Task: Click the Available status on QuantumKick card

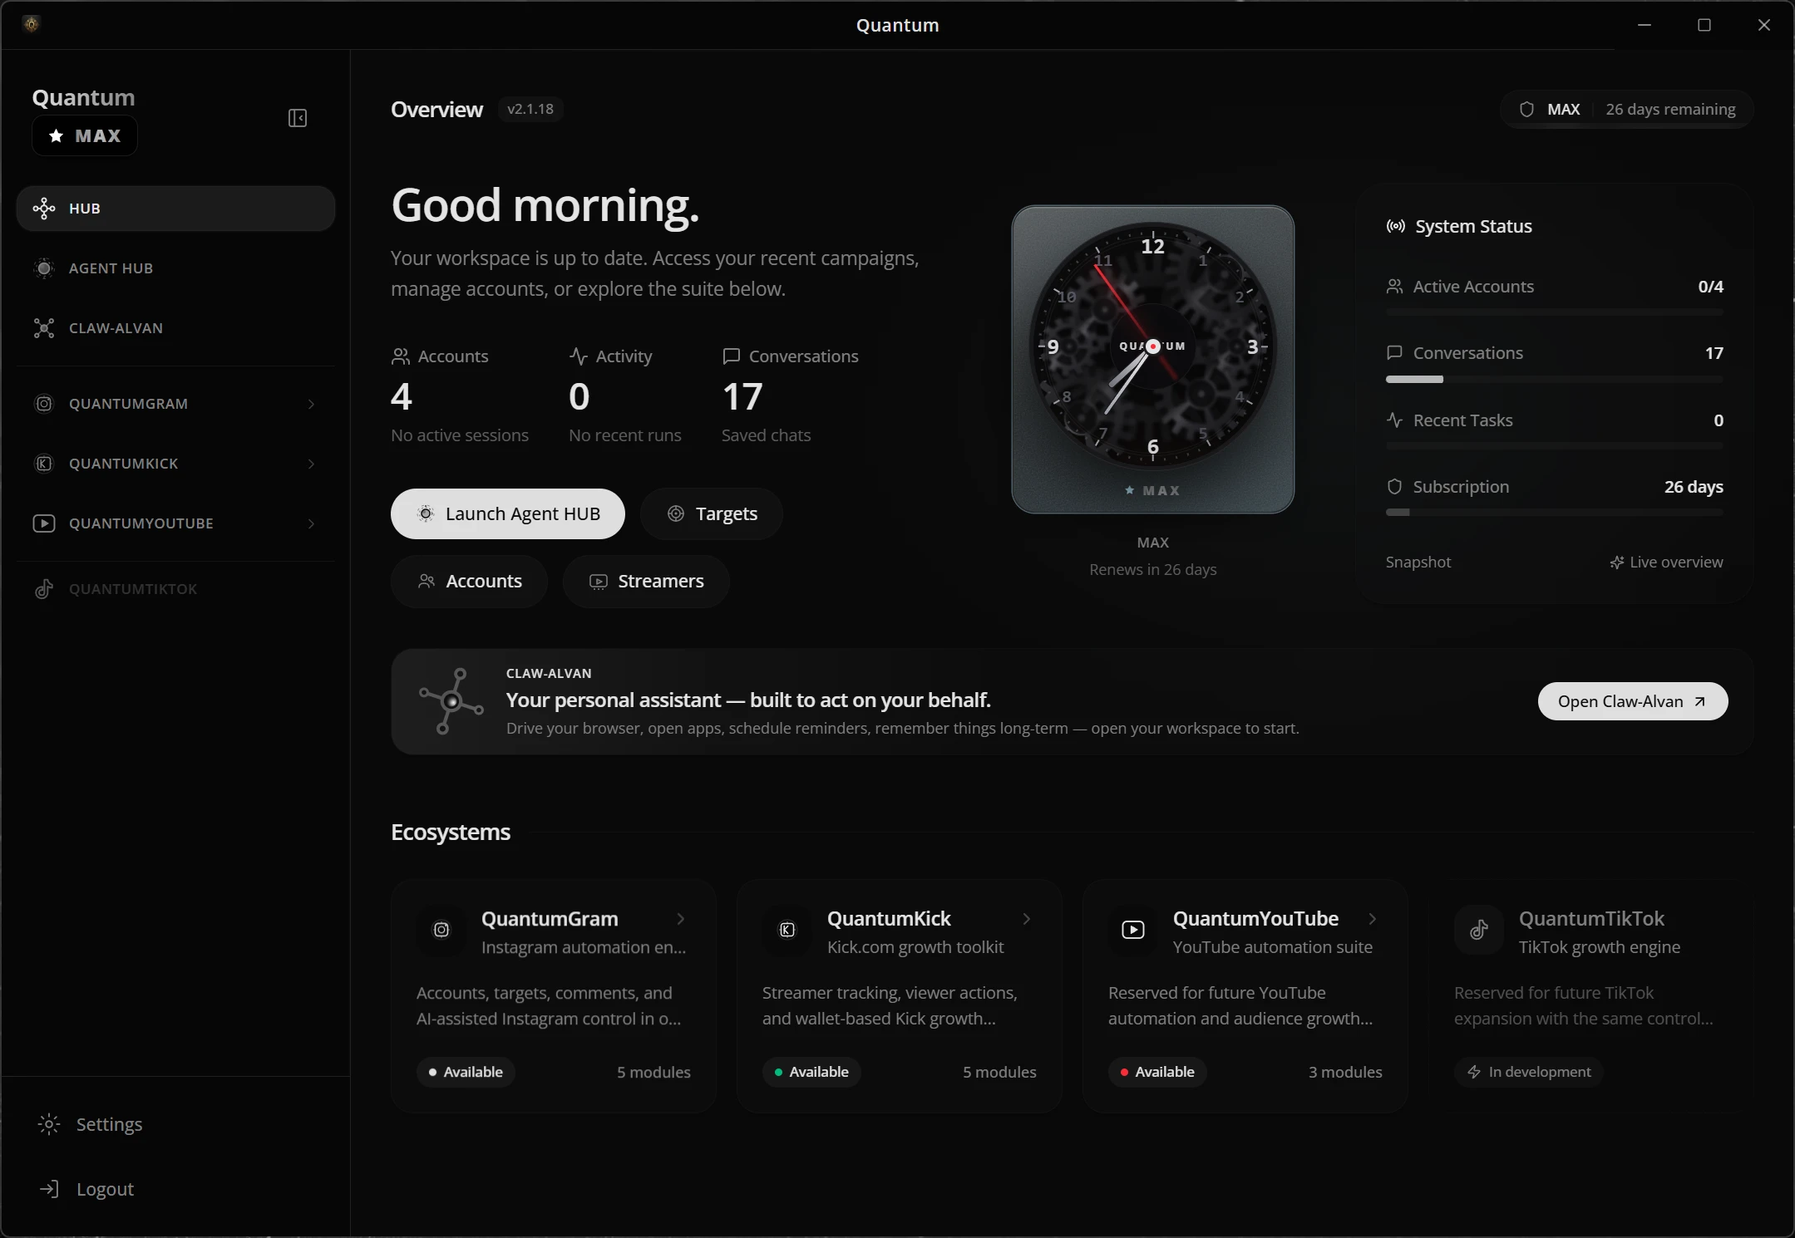Action: click(x=811, y=1072)
